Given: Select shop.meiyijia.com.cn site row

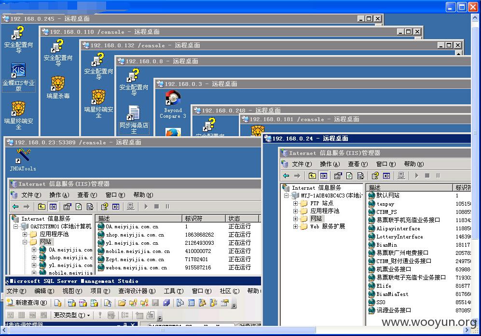Looking at the screenshot, I should coord(178,235).
